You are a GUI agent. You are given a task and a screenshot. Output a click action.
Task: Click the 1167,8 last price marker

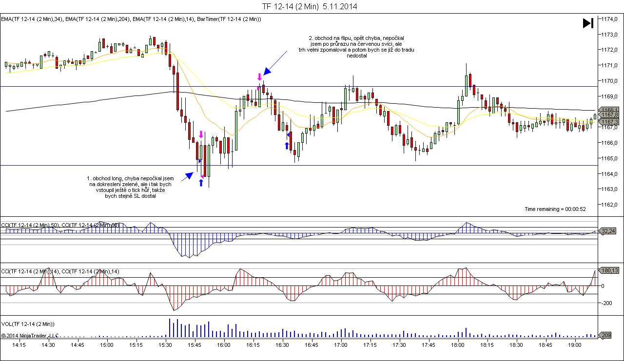coord(609,115)
